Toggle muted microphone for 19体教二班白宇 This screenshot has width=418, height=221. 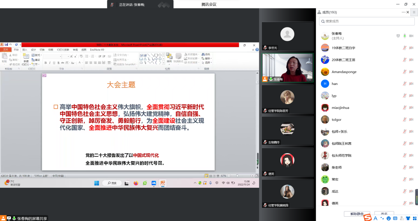(404, 48)
